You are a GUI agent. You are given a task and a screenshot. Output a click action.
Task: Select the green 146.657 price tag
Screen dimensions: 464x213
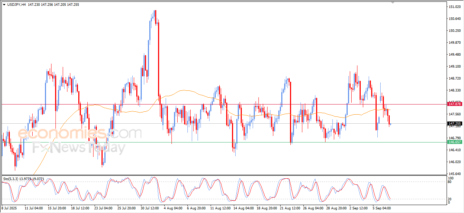tap(455, 142)
